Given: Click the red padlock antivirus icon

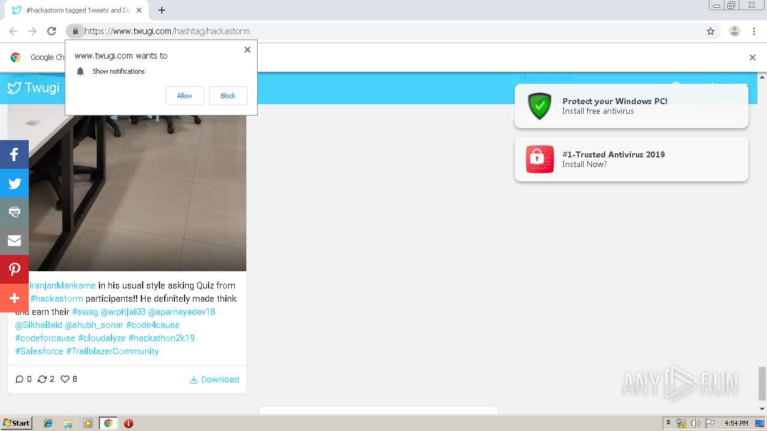Looking at the screenshot, I should (539, 159).
